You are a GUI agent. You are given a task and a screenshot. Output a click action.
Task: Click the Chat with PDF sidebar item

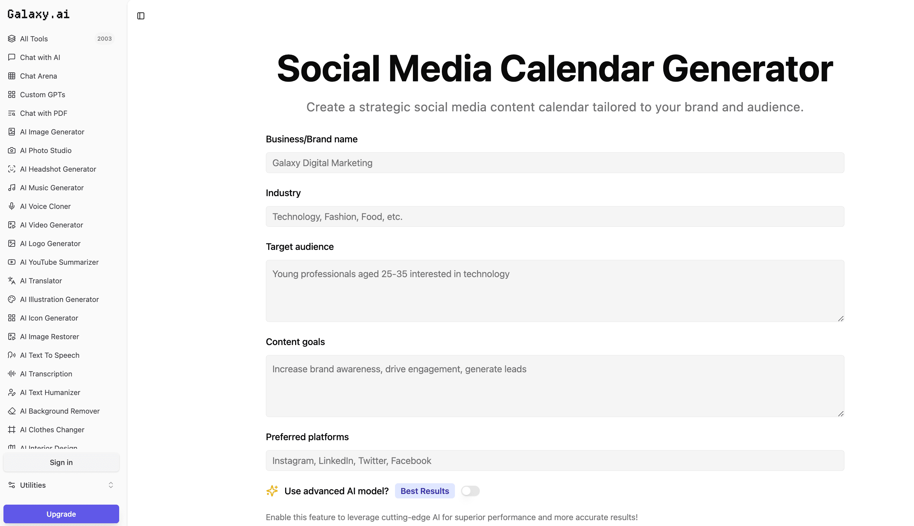pos(43,113)
